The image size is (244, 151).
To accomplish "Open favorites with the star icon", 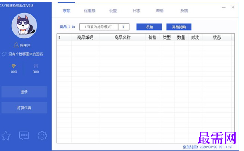I will pyautogui.click(x=6, y=136).
